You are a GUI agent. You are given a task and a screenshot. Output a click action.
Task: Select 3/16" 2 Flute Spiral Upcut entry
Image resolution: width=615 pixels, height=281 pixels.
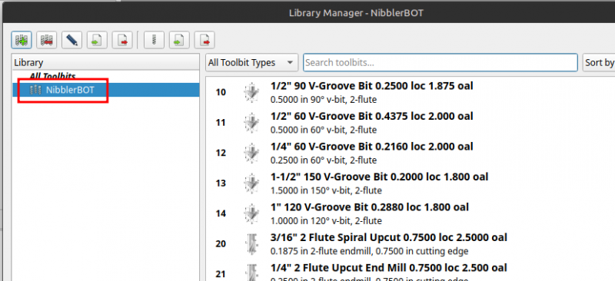pyautogui.click(x=389, y=237)
